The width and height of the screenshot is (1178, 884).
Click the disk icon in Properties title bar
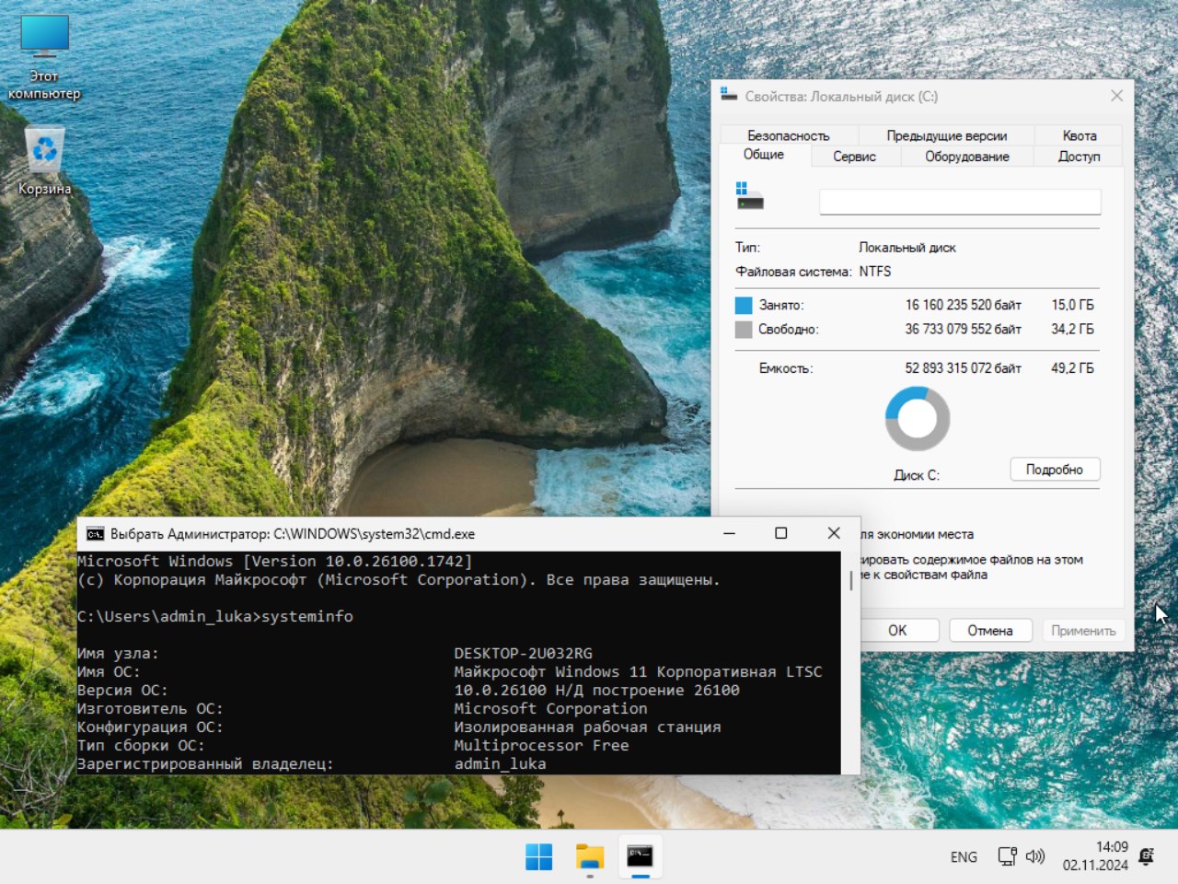click(x=729, y=96)
